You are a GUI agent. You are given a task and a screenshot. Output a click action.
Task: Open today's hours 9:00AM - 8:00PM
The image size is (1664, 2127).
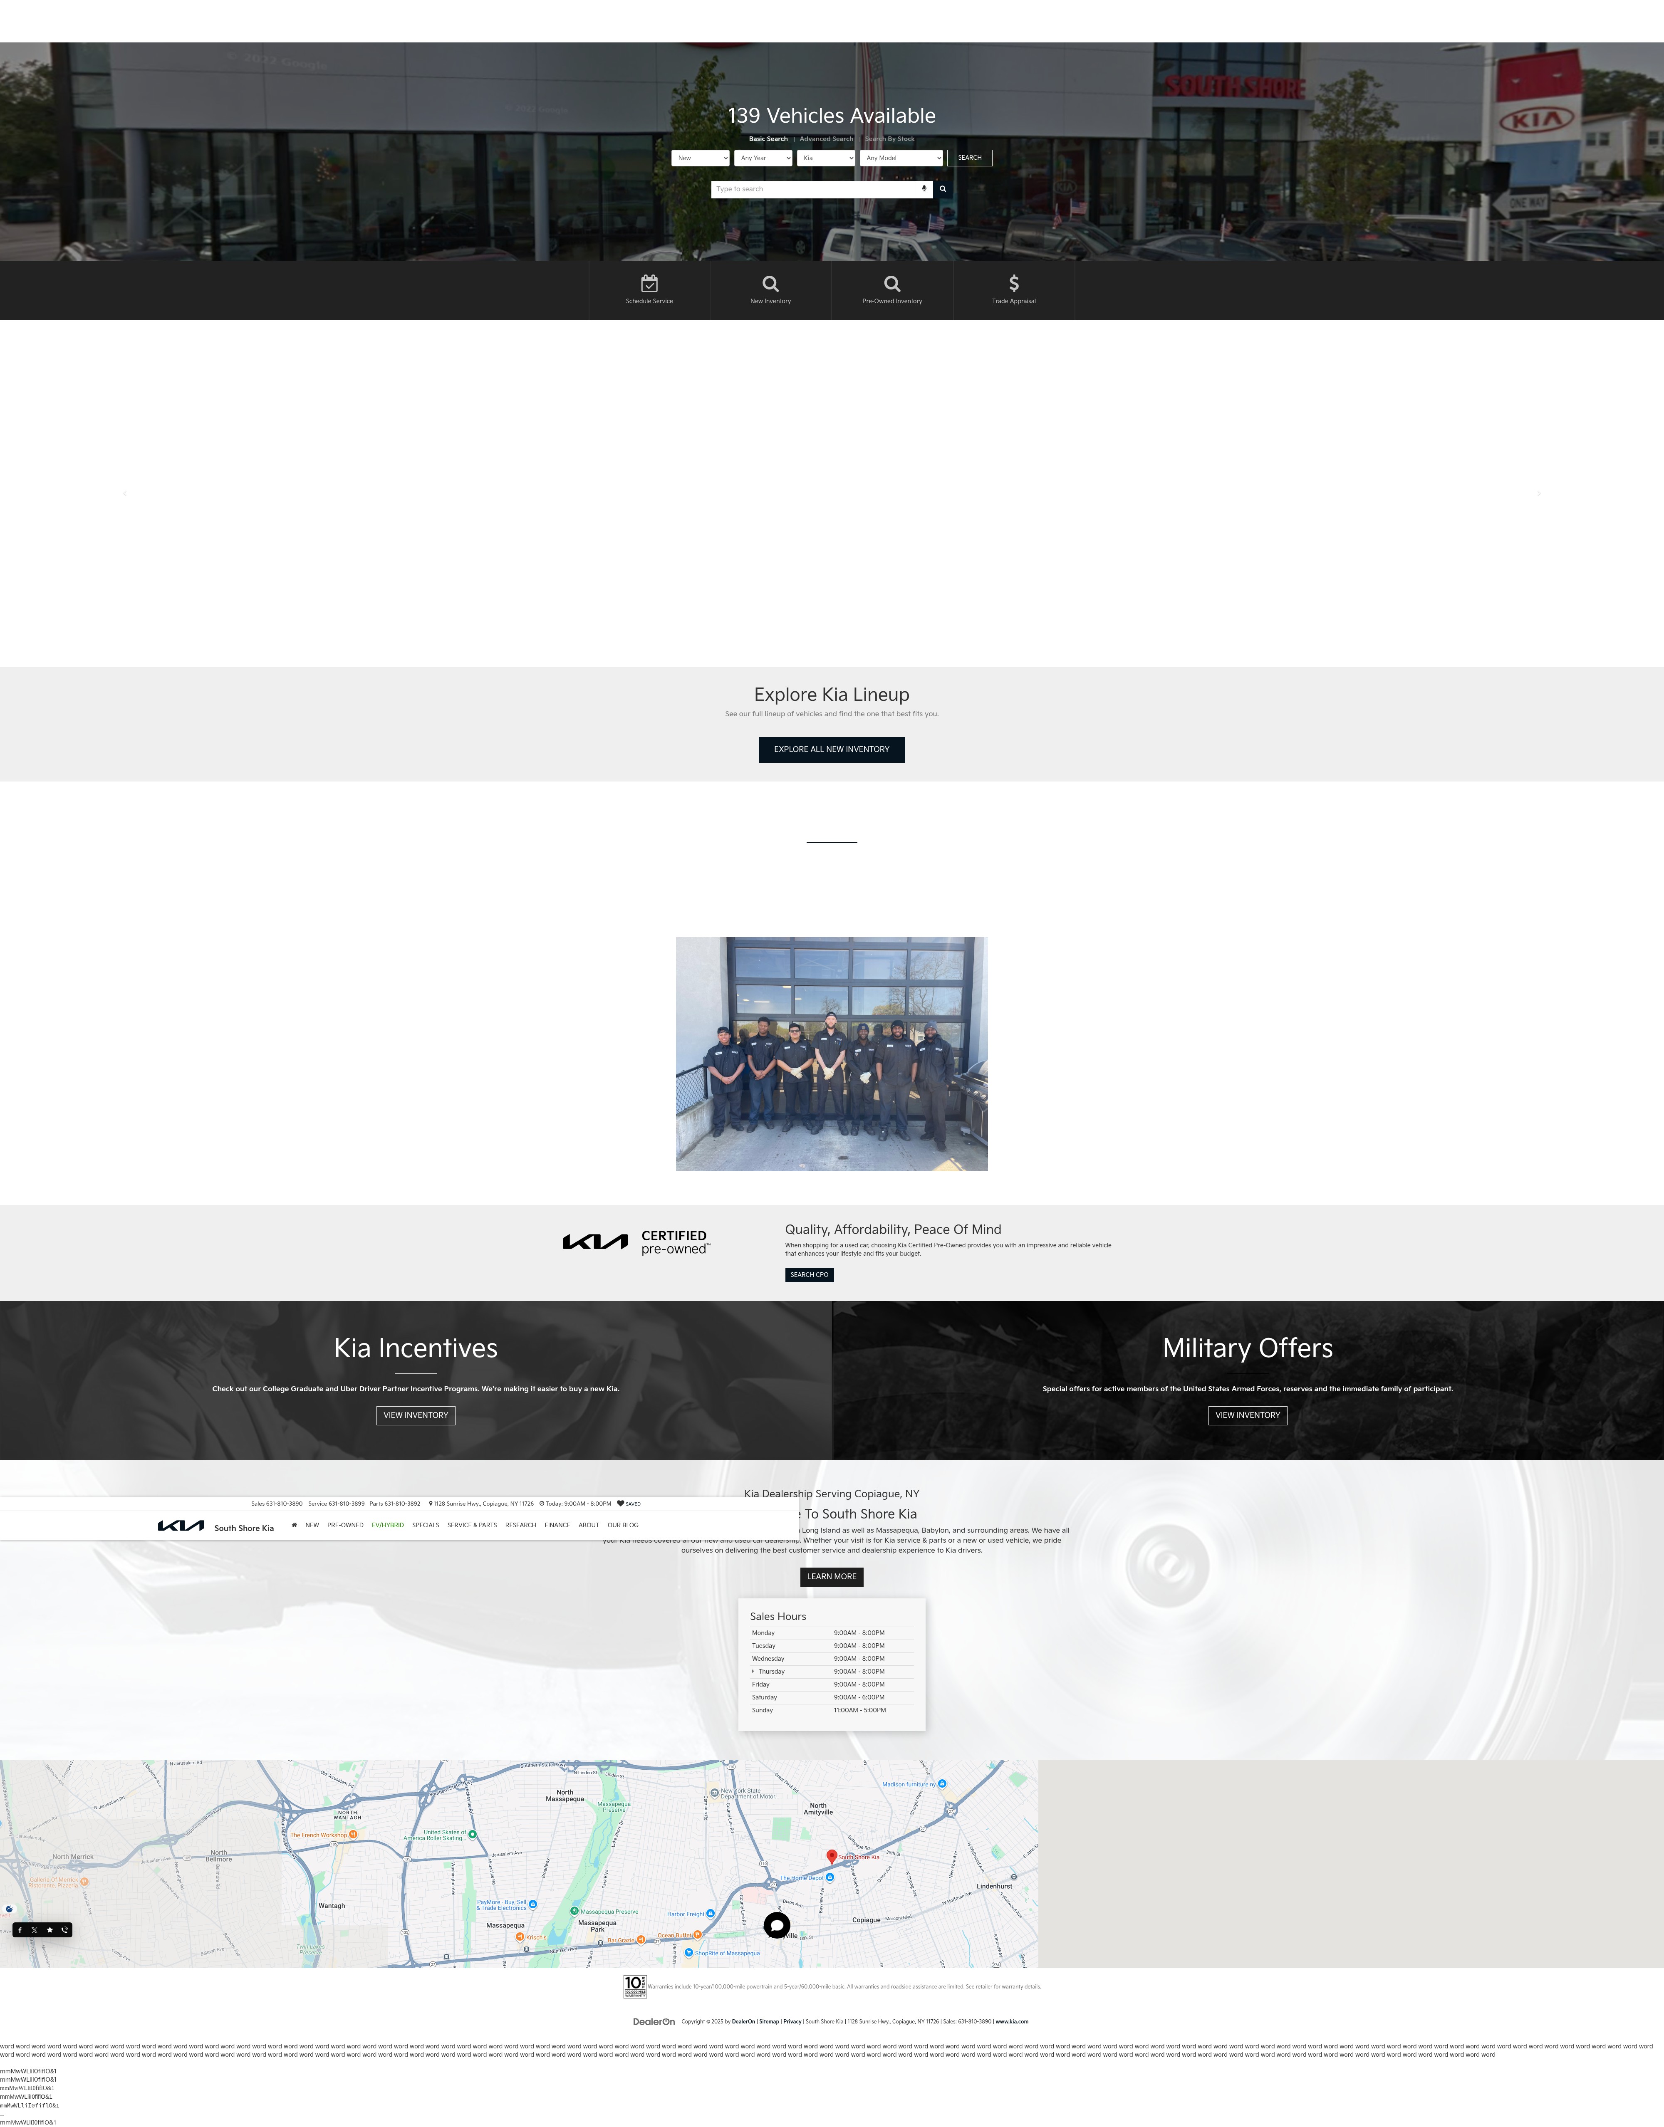click(576, 1504)
